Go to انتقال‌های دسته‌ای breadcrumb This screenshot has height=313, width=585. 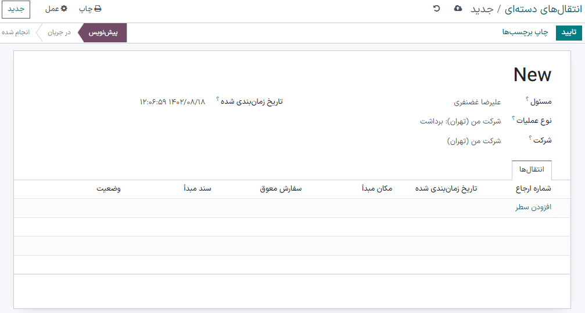click(540, 9)
